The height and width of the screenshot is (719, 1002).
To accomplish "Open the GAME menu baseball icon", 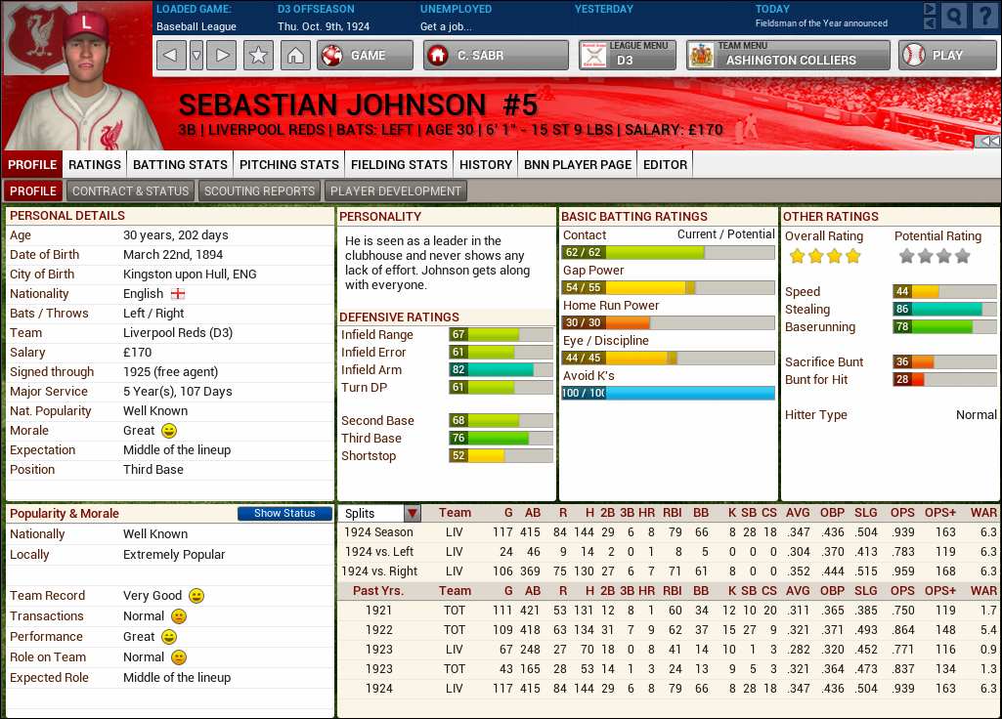I will pos(331,56).
